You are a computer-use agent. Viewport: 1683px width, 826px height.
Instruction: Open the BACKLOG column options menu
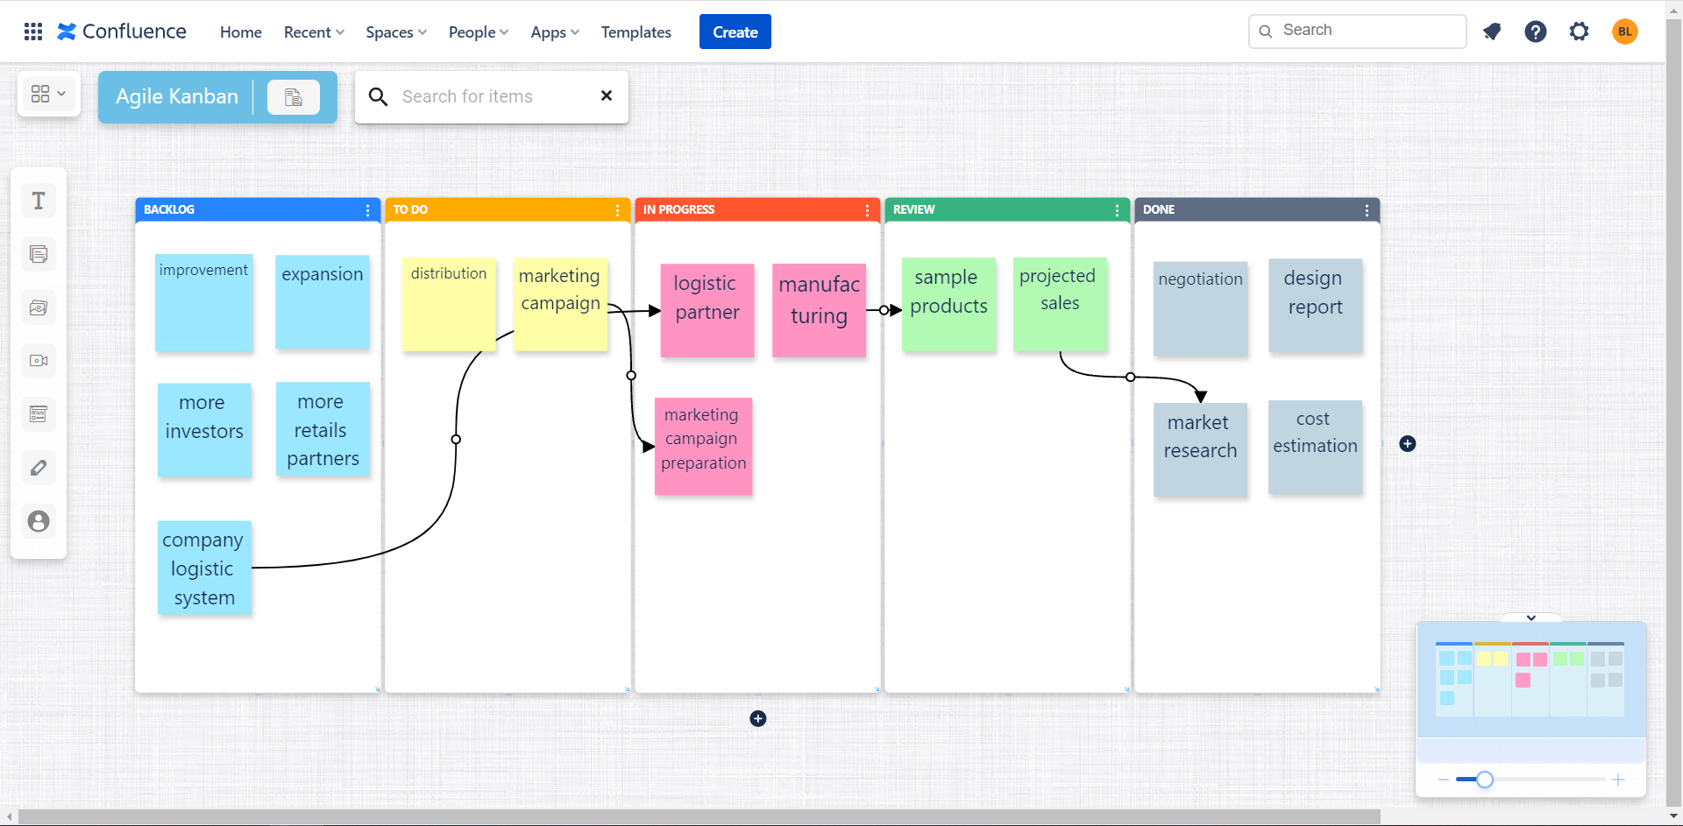point(367,210)
